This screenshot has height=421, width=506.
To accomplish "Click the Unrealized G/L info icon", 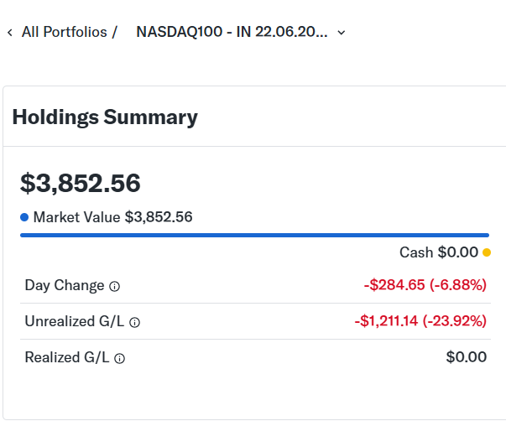I will tap(134, 322).
